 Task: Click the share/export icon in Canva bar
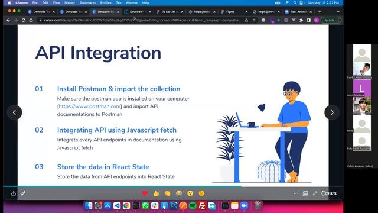point(14,193)
